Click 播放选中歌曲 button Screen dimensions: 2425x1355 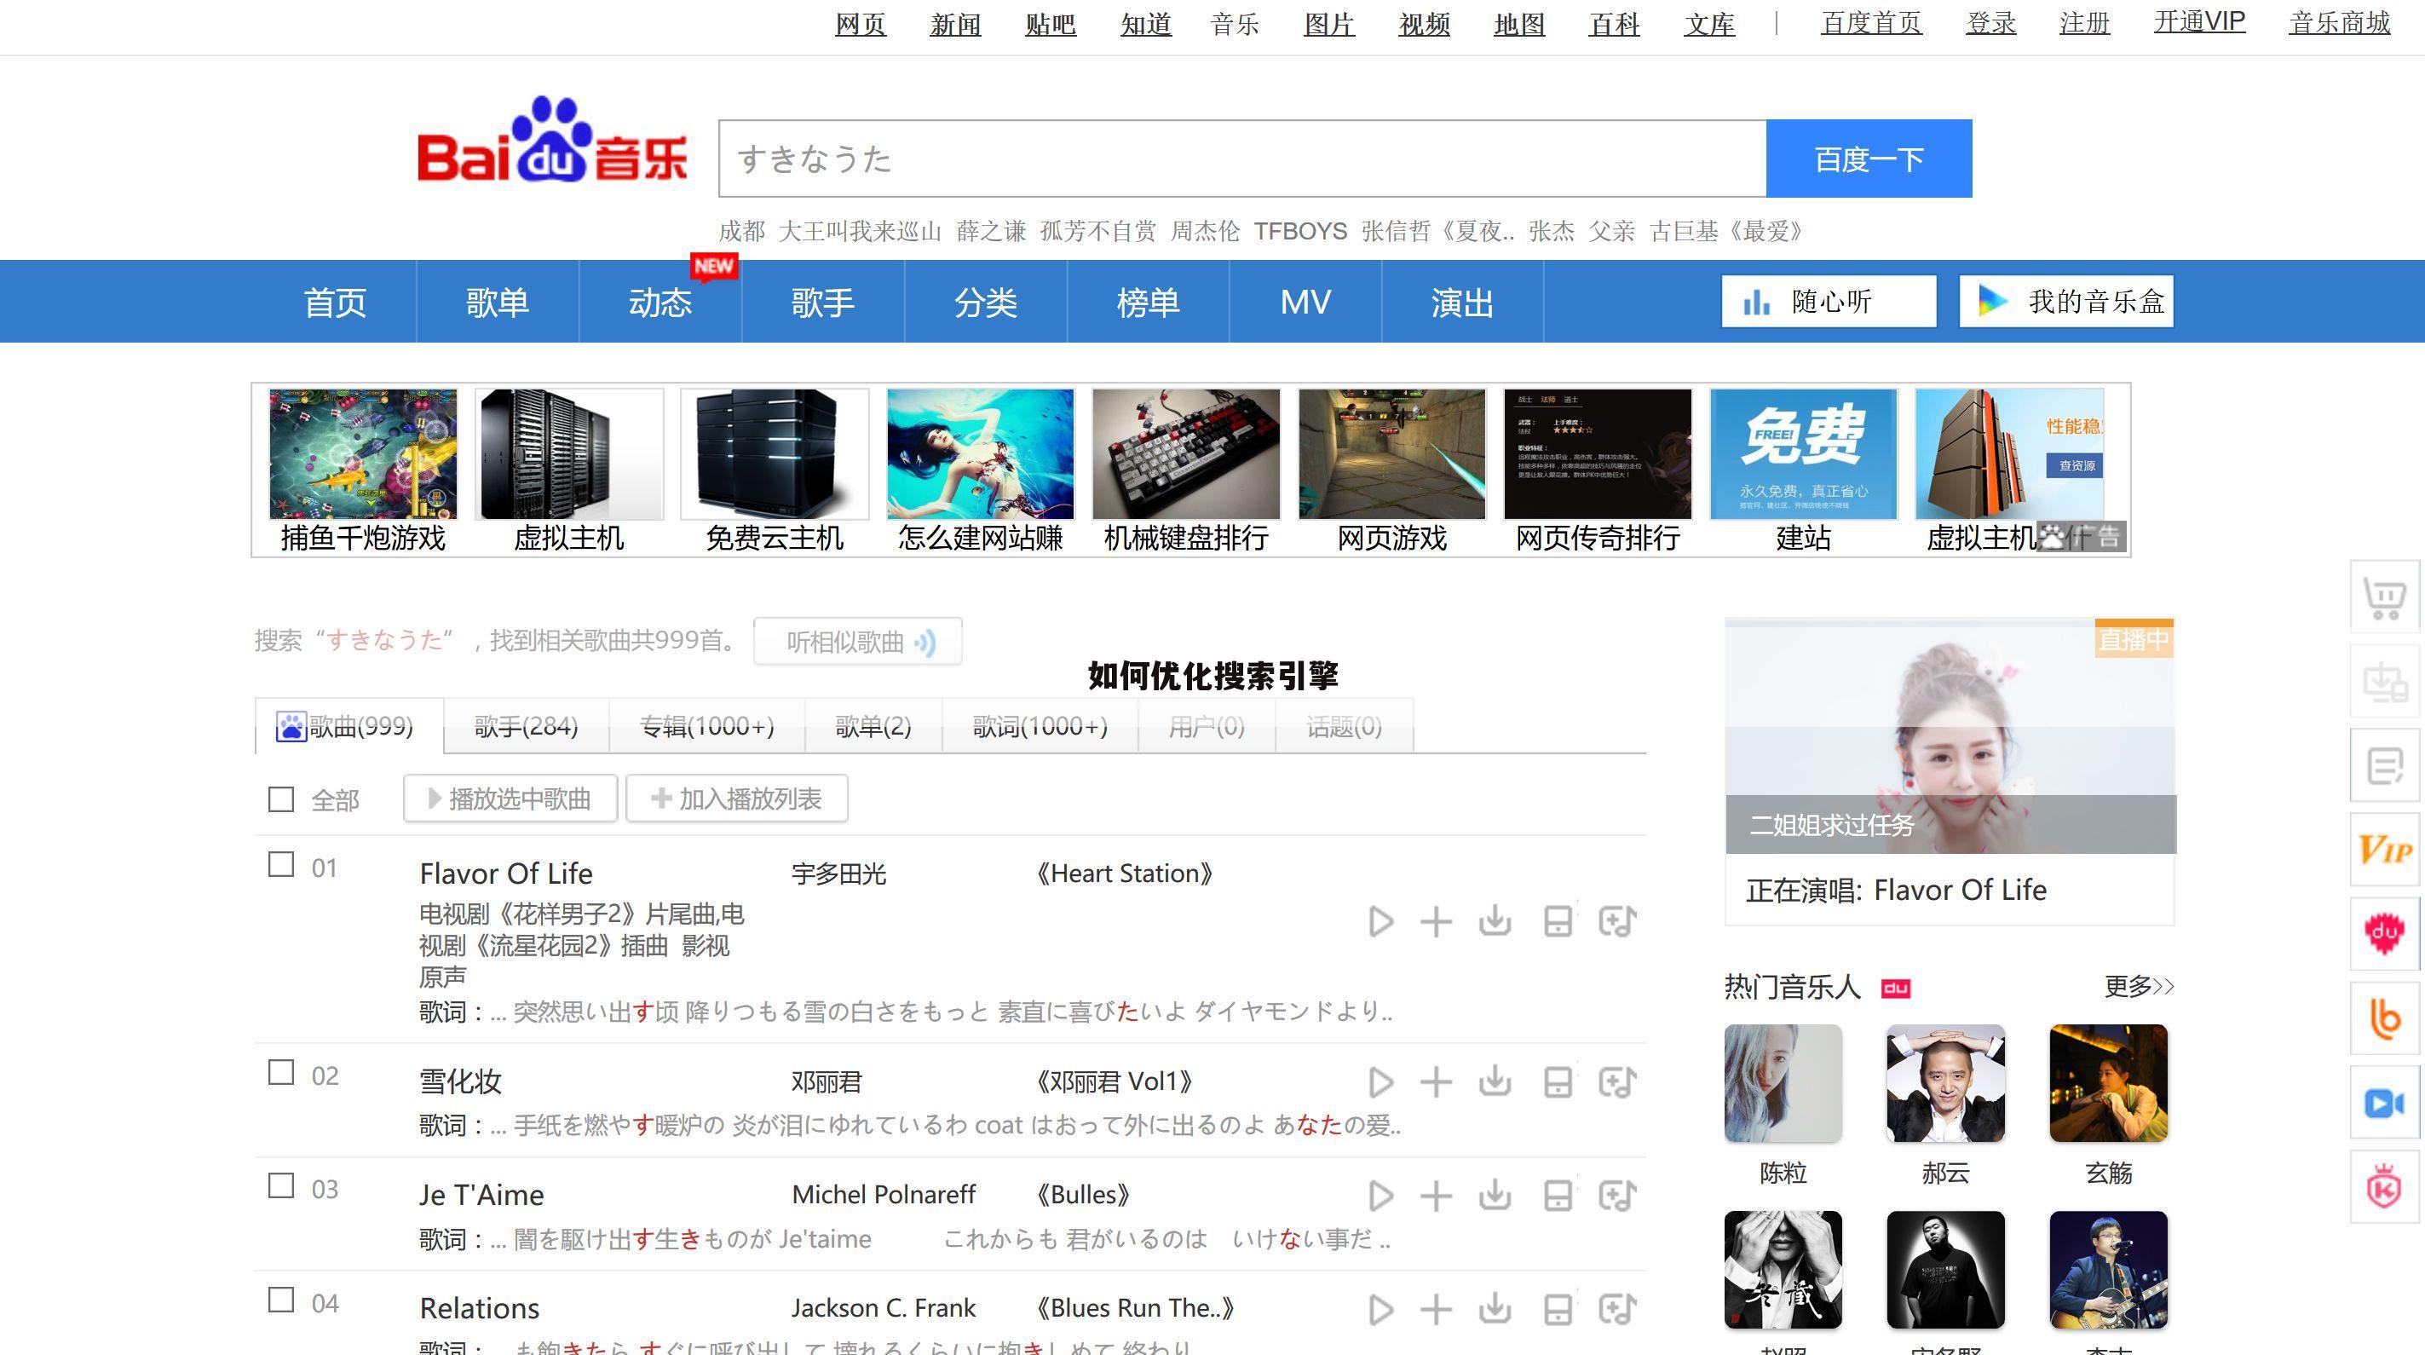(x=510, y=799)
